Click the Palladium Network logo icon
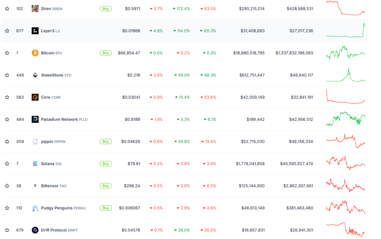 pos(35,119)
